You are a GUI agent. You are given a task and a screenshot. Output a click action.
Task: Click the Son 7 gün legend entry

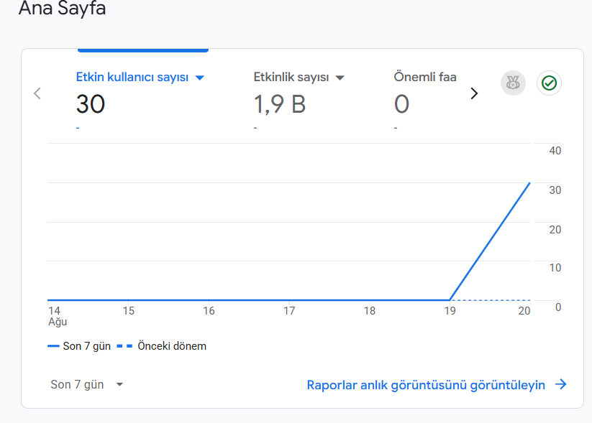tap(79, 346)
